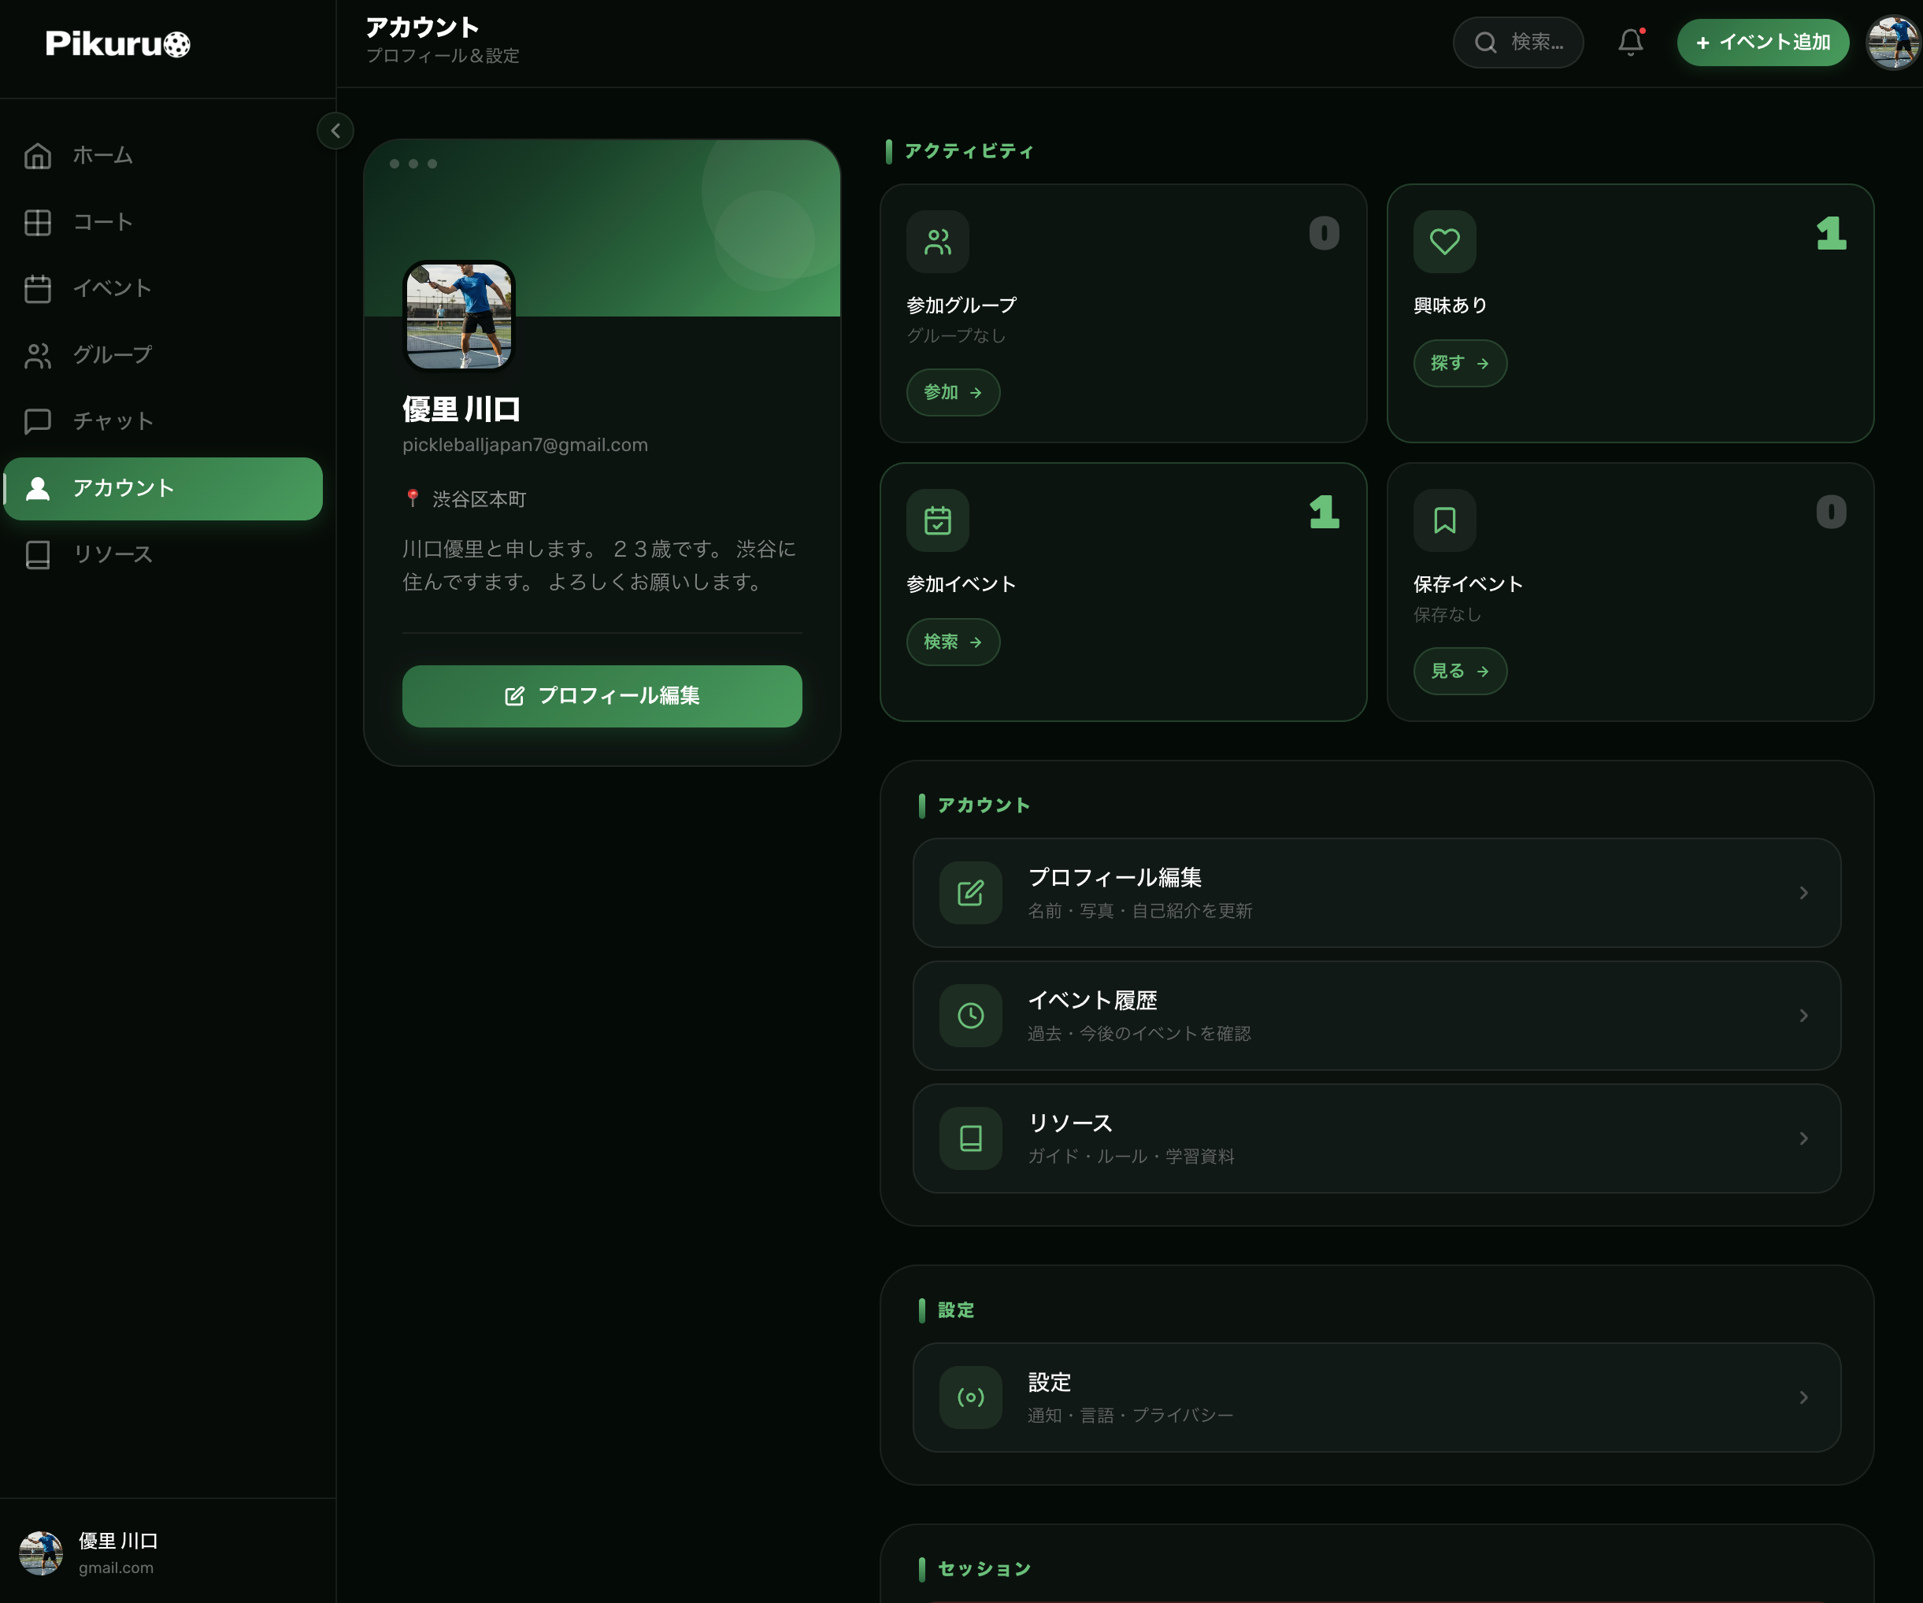Image resolution: width=1923 pixels, height=1603 pixels.
Task: Click the セッション section heading
Action: coord(984,1569)
